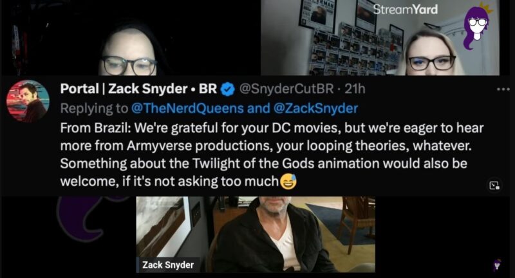Click the framed picture on Snyder's wall
The image size is (515, 278).
tap(164, 226)
